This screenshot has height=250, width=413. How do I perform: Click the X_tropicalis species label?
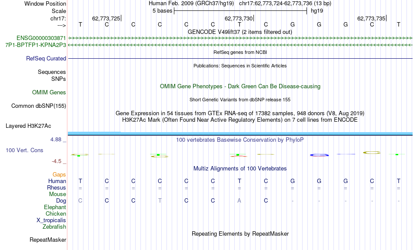pos(51,220)
